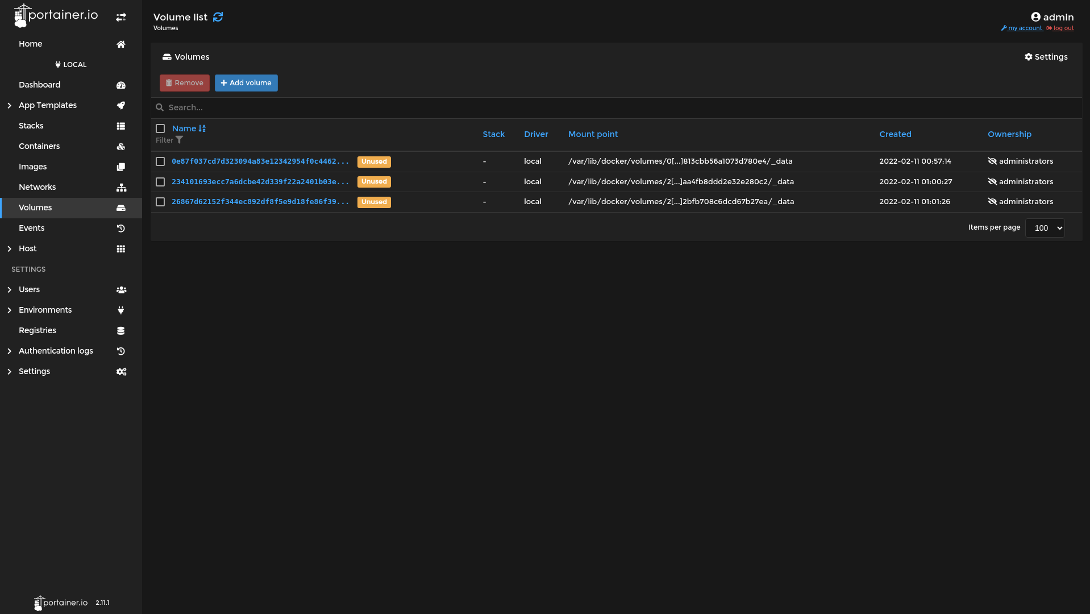This screenshot has height=614, width=1090.
Task: Go to the Networks page
Action: 38,187
